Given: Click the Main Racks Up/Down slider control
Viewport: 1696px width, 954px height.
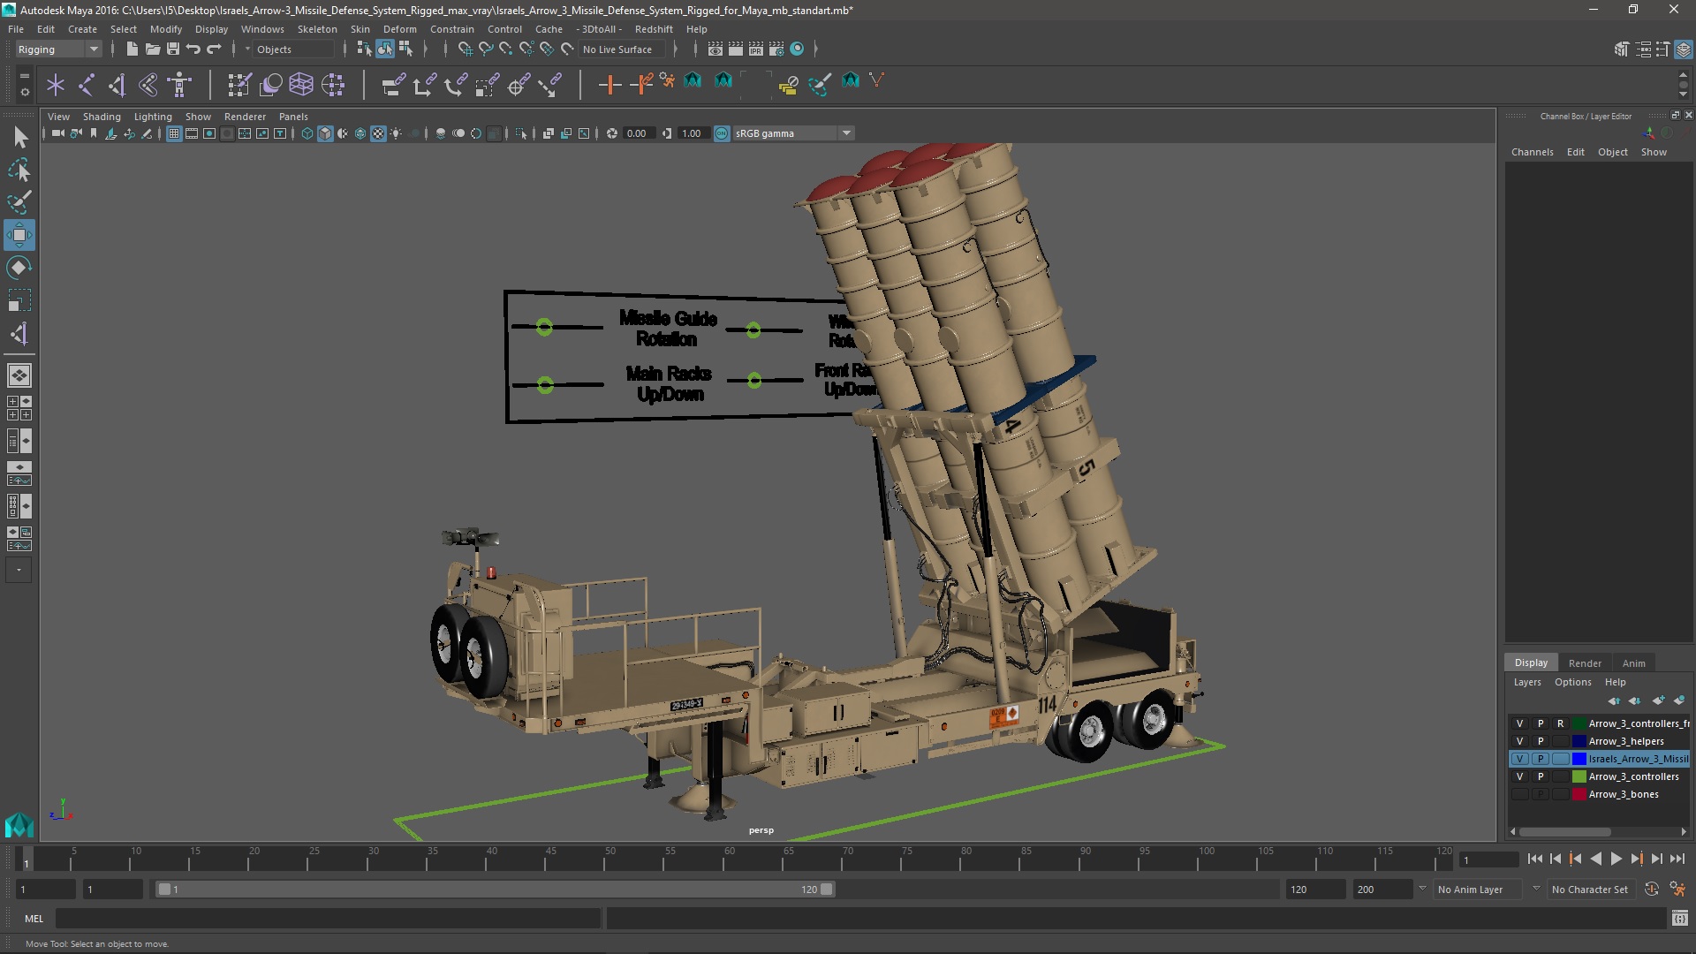Looking at the screenshot, I should point(545,385).
